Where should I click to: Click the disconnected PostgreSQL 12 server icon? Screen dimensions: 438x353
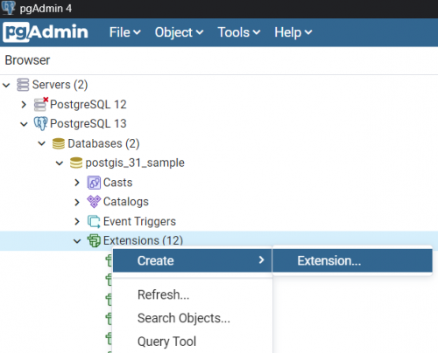pos(41,104)
